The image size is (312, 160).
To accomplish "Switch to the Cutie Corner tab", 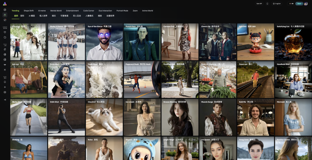I will [89, 11].
